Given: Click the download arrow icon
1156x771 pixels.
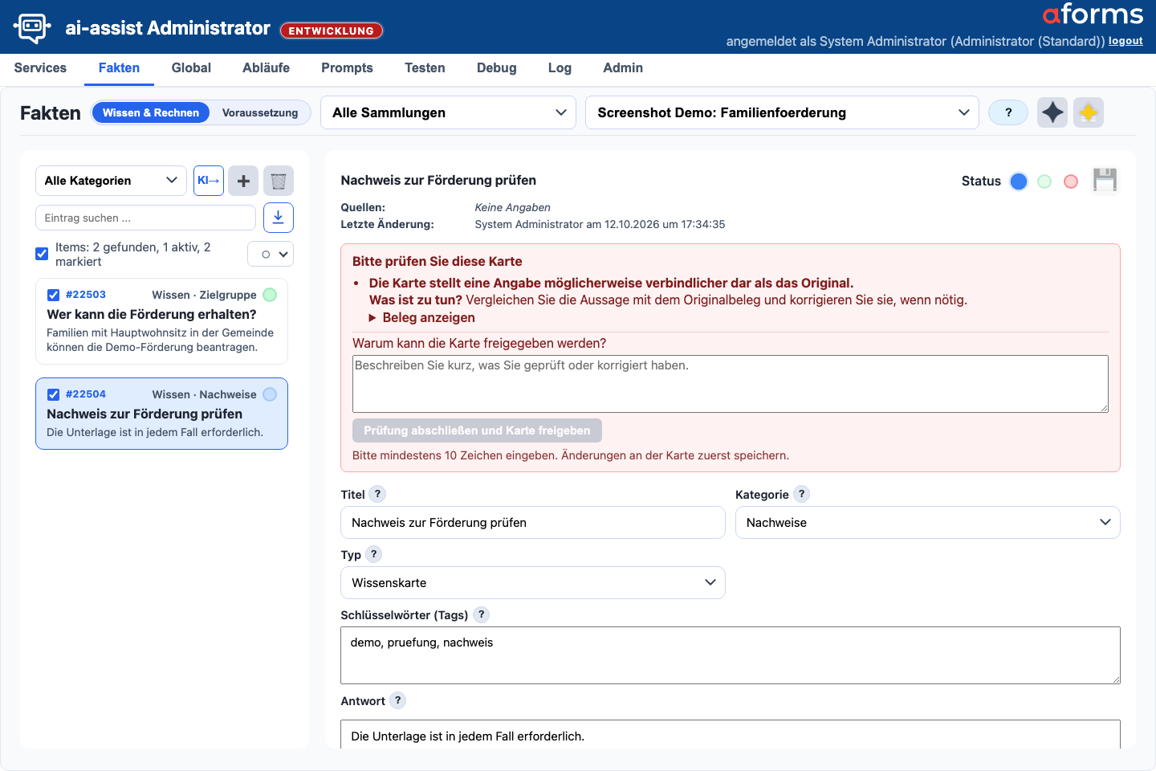Looking at the screenshot, I should (x=279, y=218).
